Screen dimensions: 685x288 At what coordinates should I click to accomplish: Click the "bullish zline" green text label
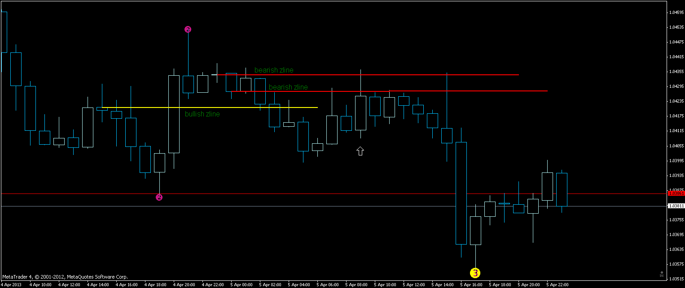click(x=202, y=114)
